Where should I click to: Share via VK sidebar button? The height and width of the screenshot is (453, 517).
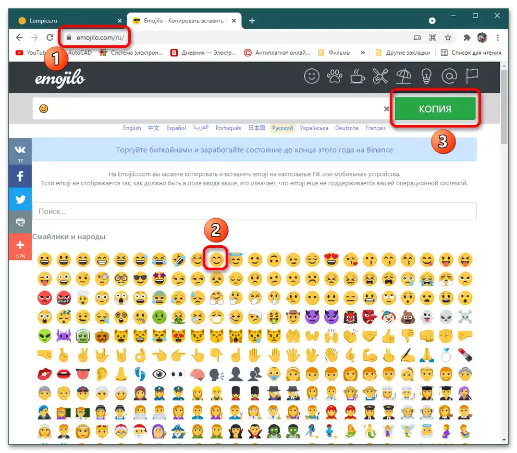click(20, 152)
